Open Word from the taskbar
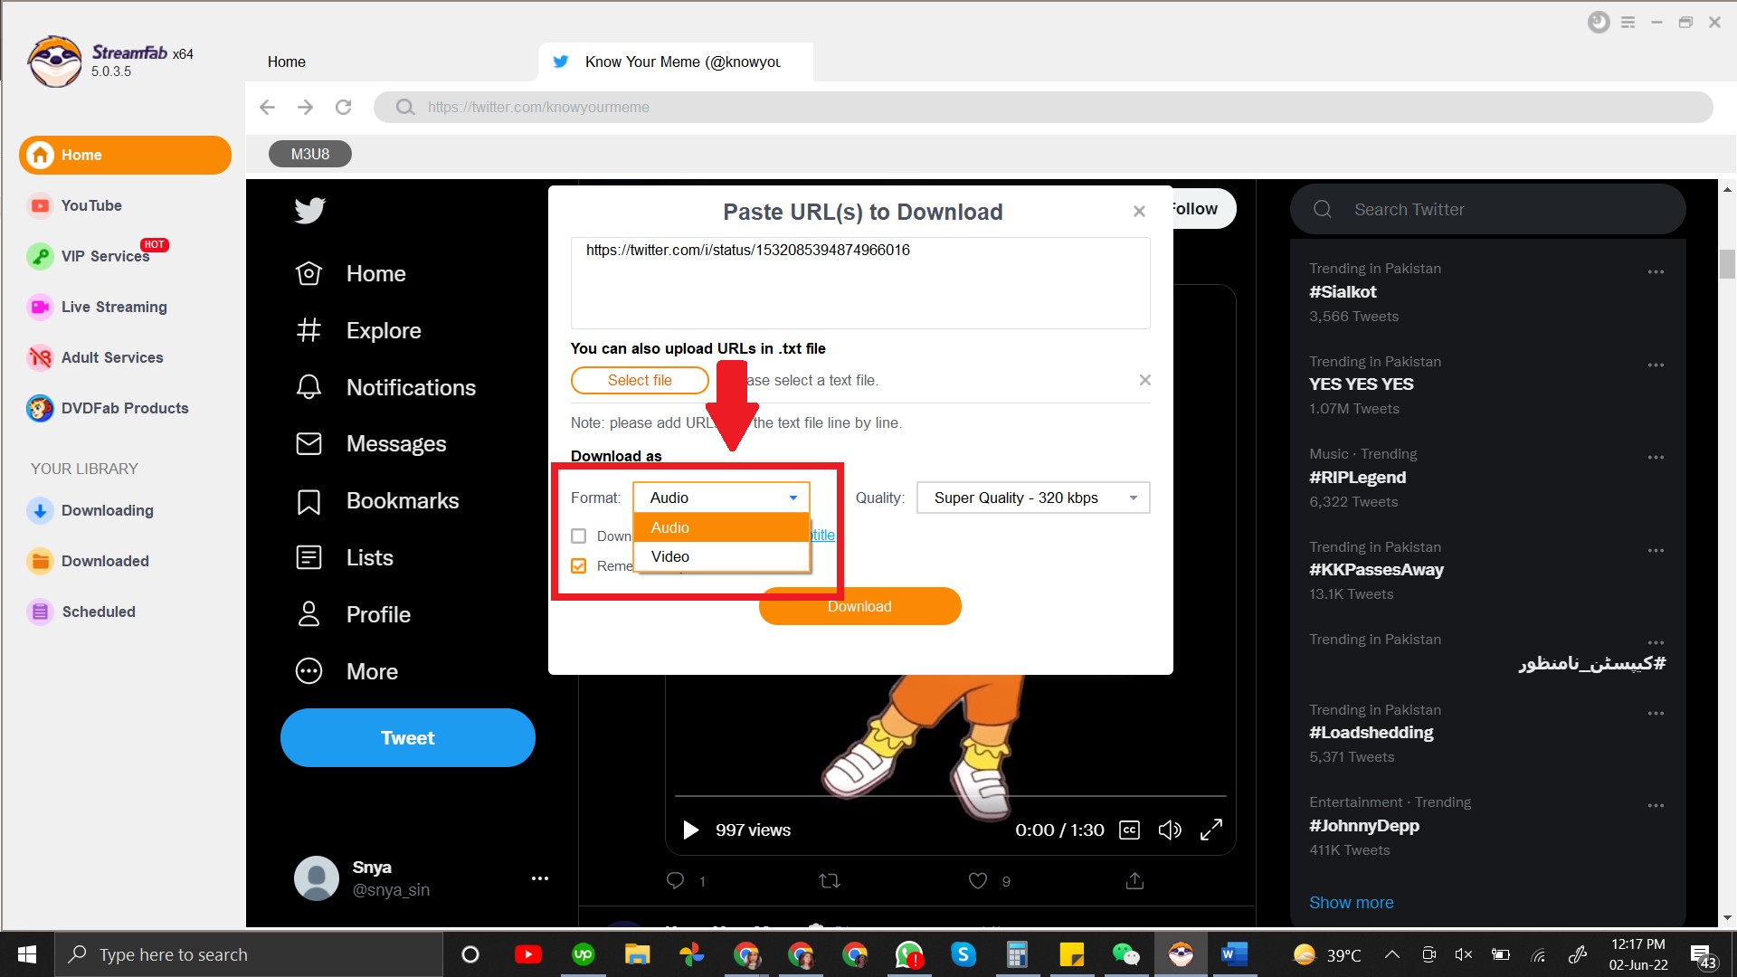 [1234, 954]
